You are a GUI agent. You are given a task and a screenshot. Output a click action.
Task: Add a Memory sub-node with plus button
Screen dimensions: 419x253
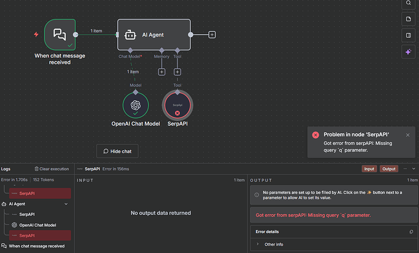pyautogui.click(x=162, y=72)
